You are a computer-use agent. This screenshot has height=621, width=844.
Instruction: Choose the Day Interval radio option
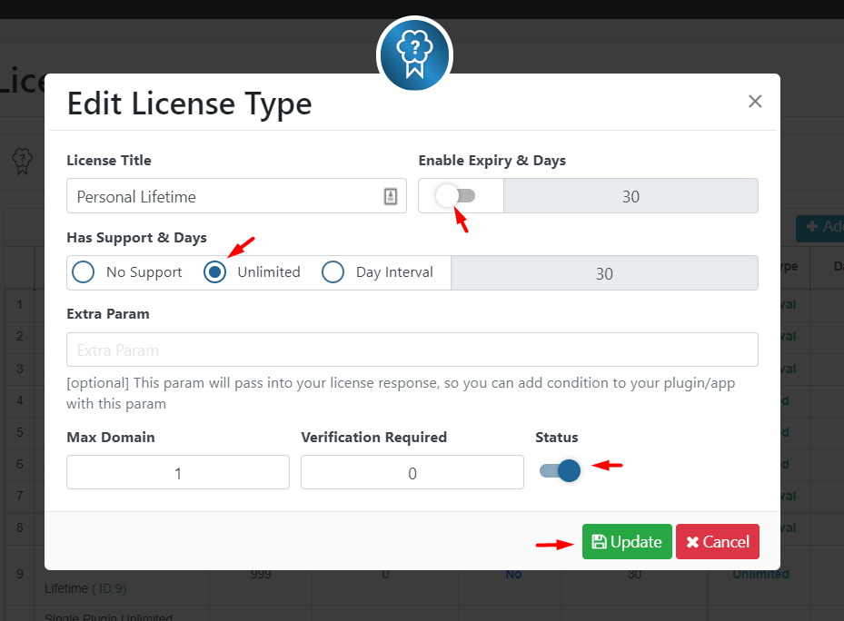[333, 271]
